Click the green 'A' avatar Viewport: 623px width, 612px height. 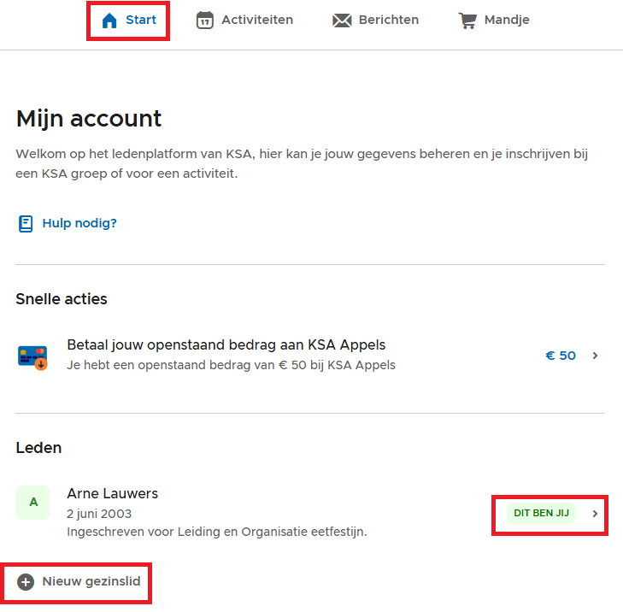coord(32,503)
